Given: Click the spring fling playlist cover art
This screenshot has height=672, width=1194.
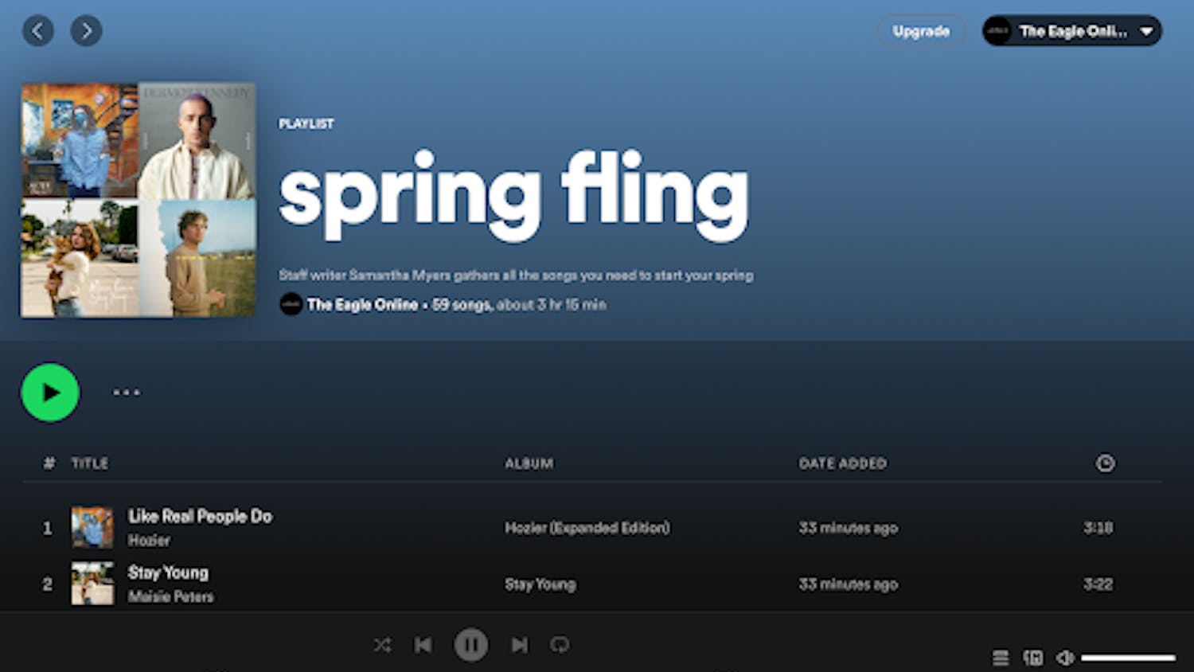Looking at the screenshot, I should [139, 200].
